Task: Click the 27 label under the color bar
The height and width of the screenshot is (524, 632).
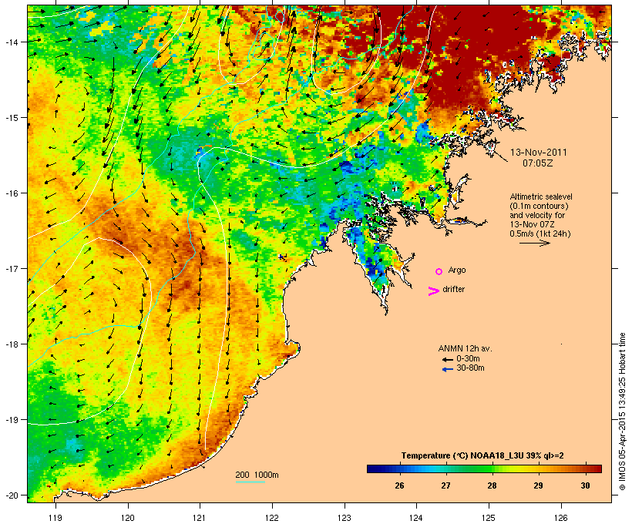Action: point(445,485)
